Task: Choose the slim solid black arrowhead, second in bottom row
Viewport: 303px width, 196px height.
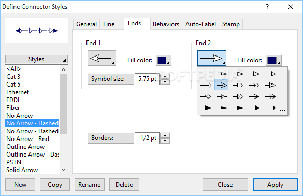Action: click(x=222, y=108)
